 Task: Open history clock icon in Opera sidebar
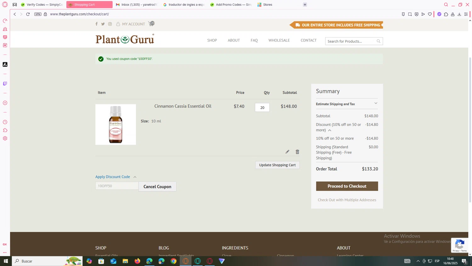[5, 122]
